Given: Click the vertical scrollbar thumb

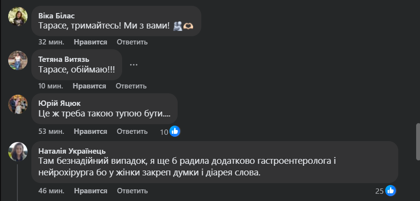Looking at the screenshot, I should pos(418,138).
